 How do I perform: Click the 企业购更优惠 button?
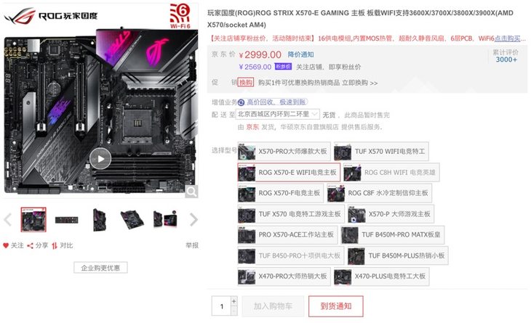[x=100, y=268]
